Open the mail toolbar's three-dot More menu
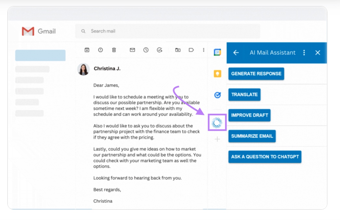This screenshot has width=340, height=220. pyautogui.click(x=203, y=50)
